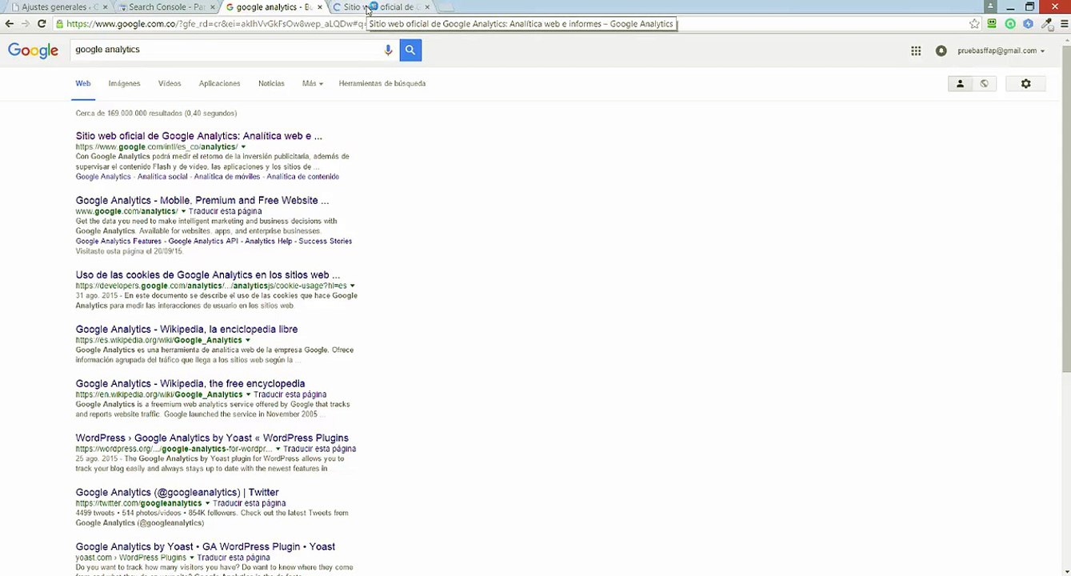Reload the page

[42, 24]
